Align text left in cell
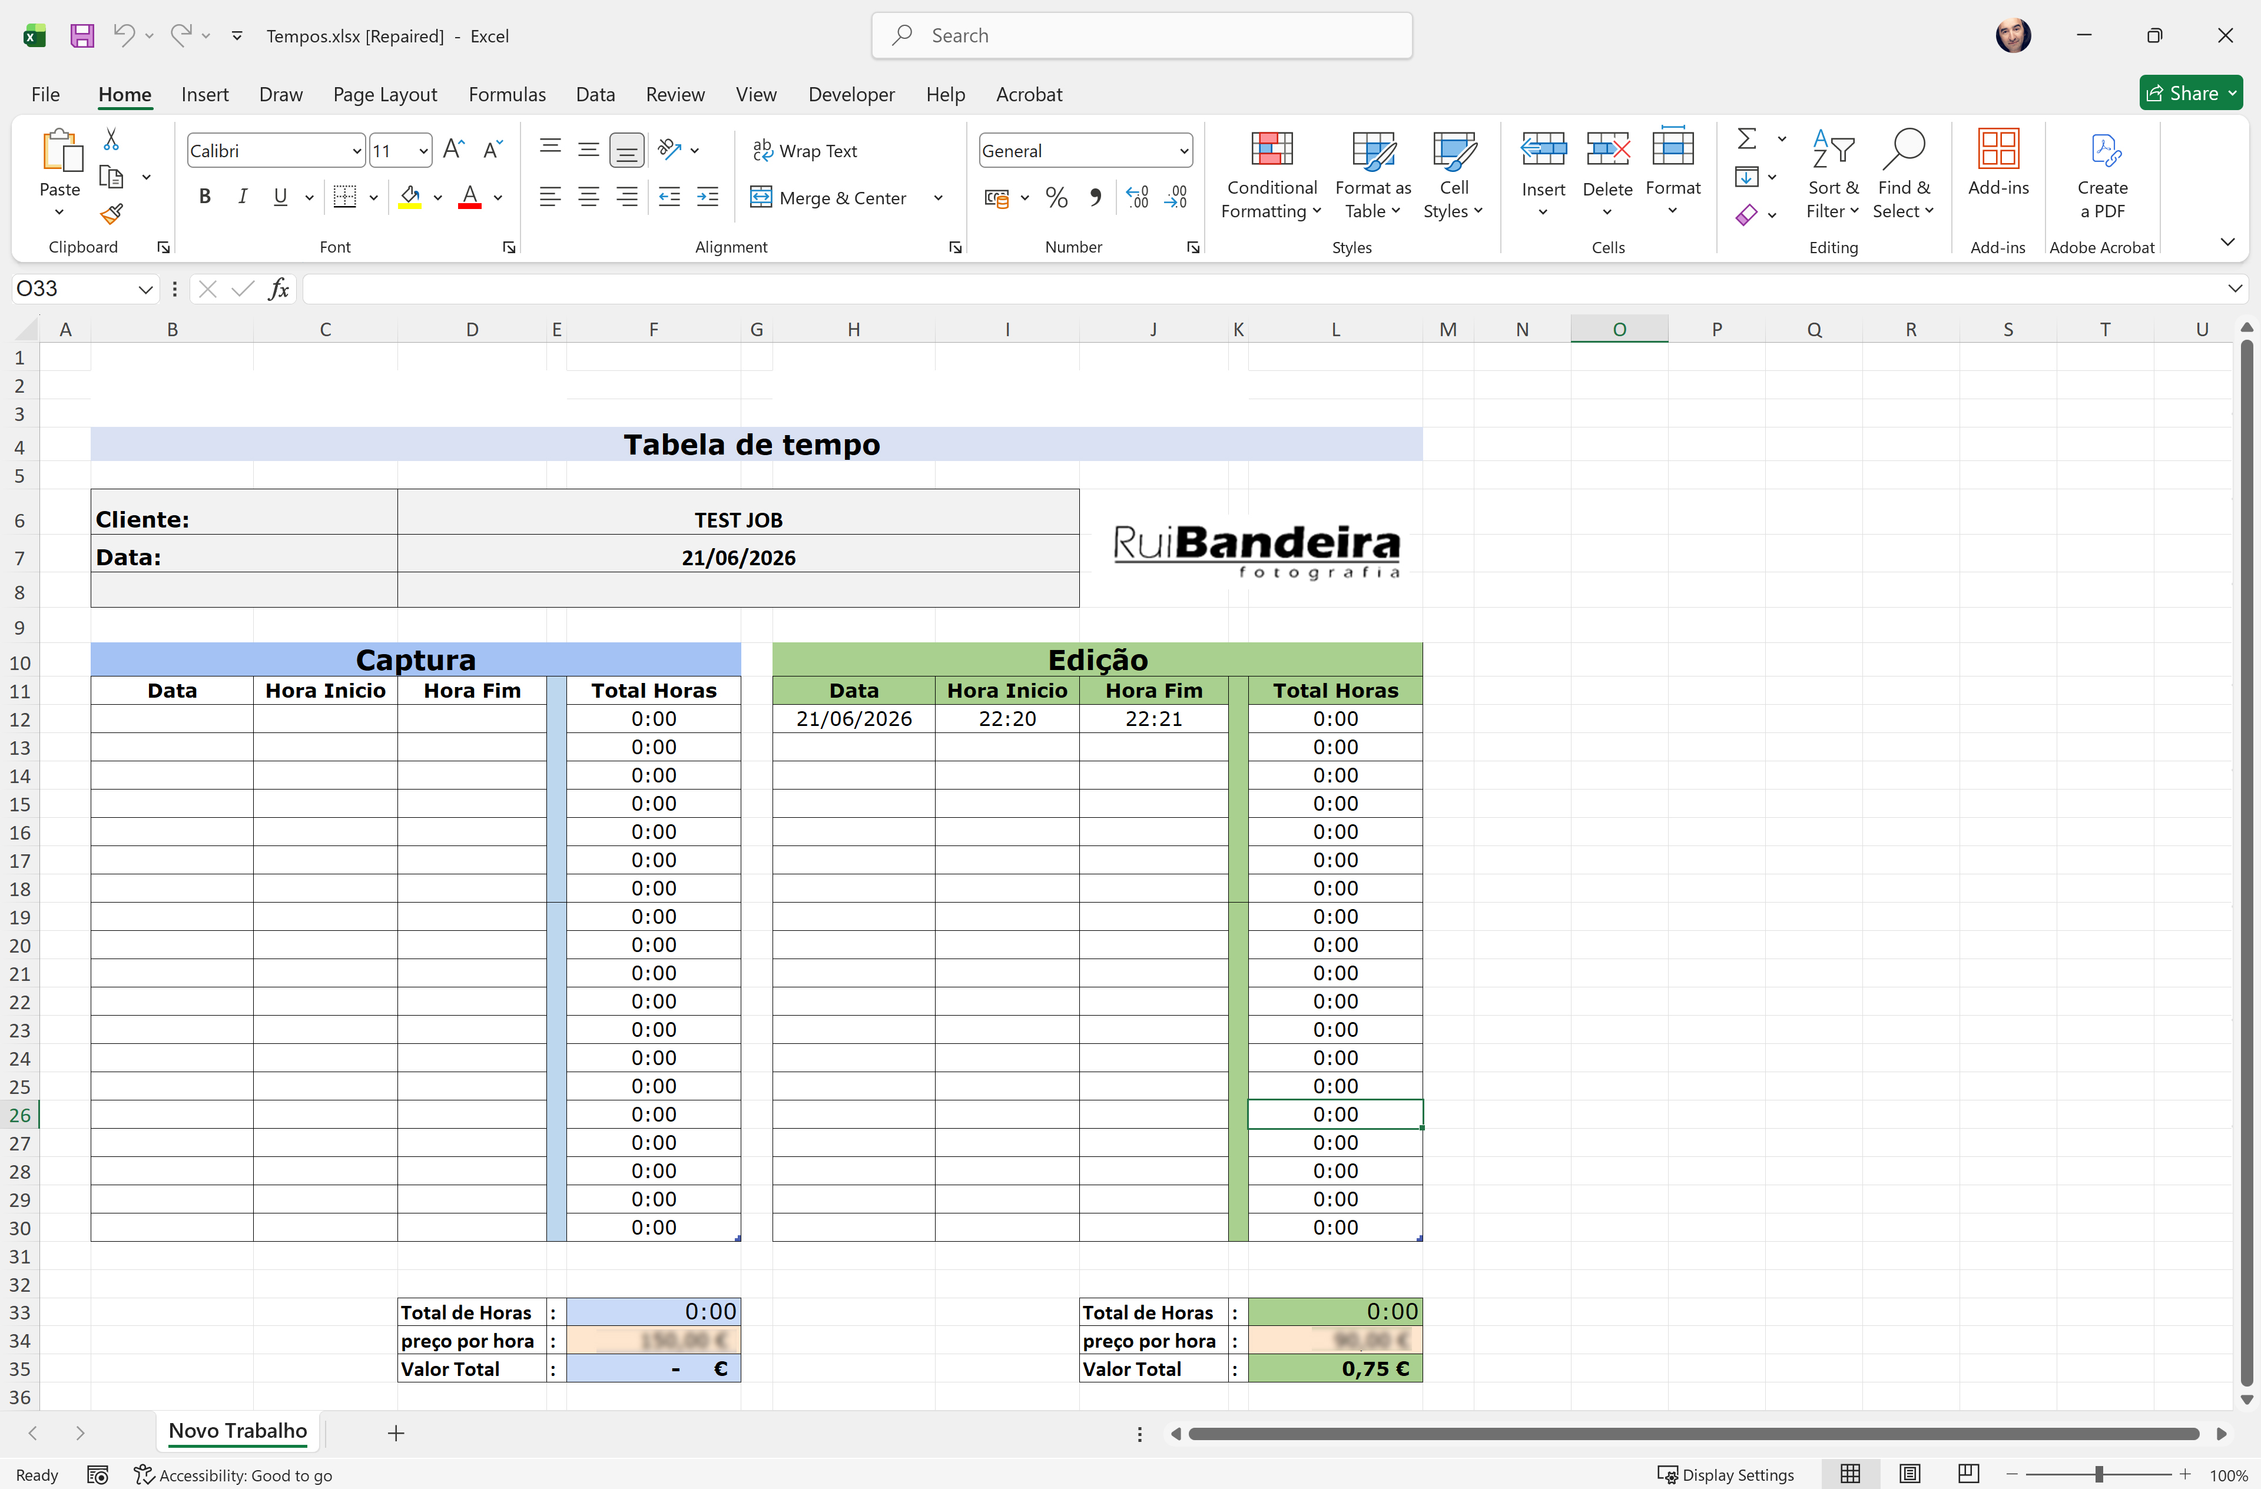Viewport: 2261px width, 1489px height. pos(550,197)
